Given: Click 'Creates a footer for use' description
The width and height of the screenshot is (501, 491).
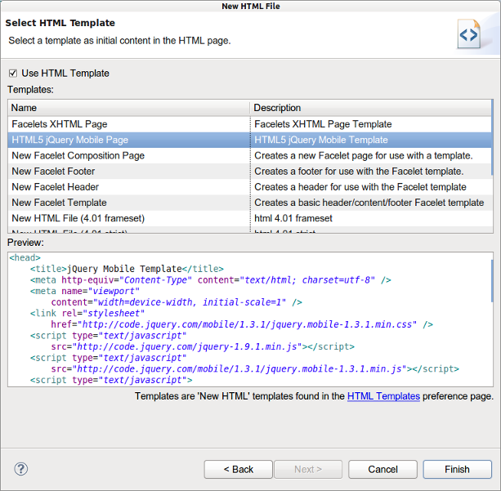Looking at the screenshot, I should (x=359, y=172).
